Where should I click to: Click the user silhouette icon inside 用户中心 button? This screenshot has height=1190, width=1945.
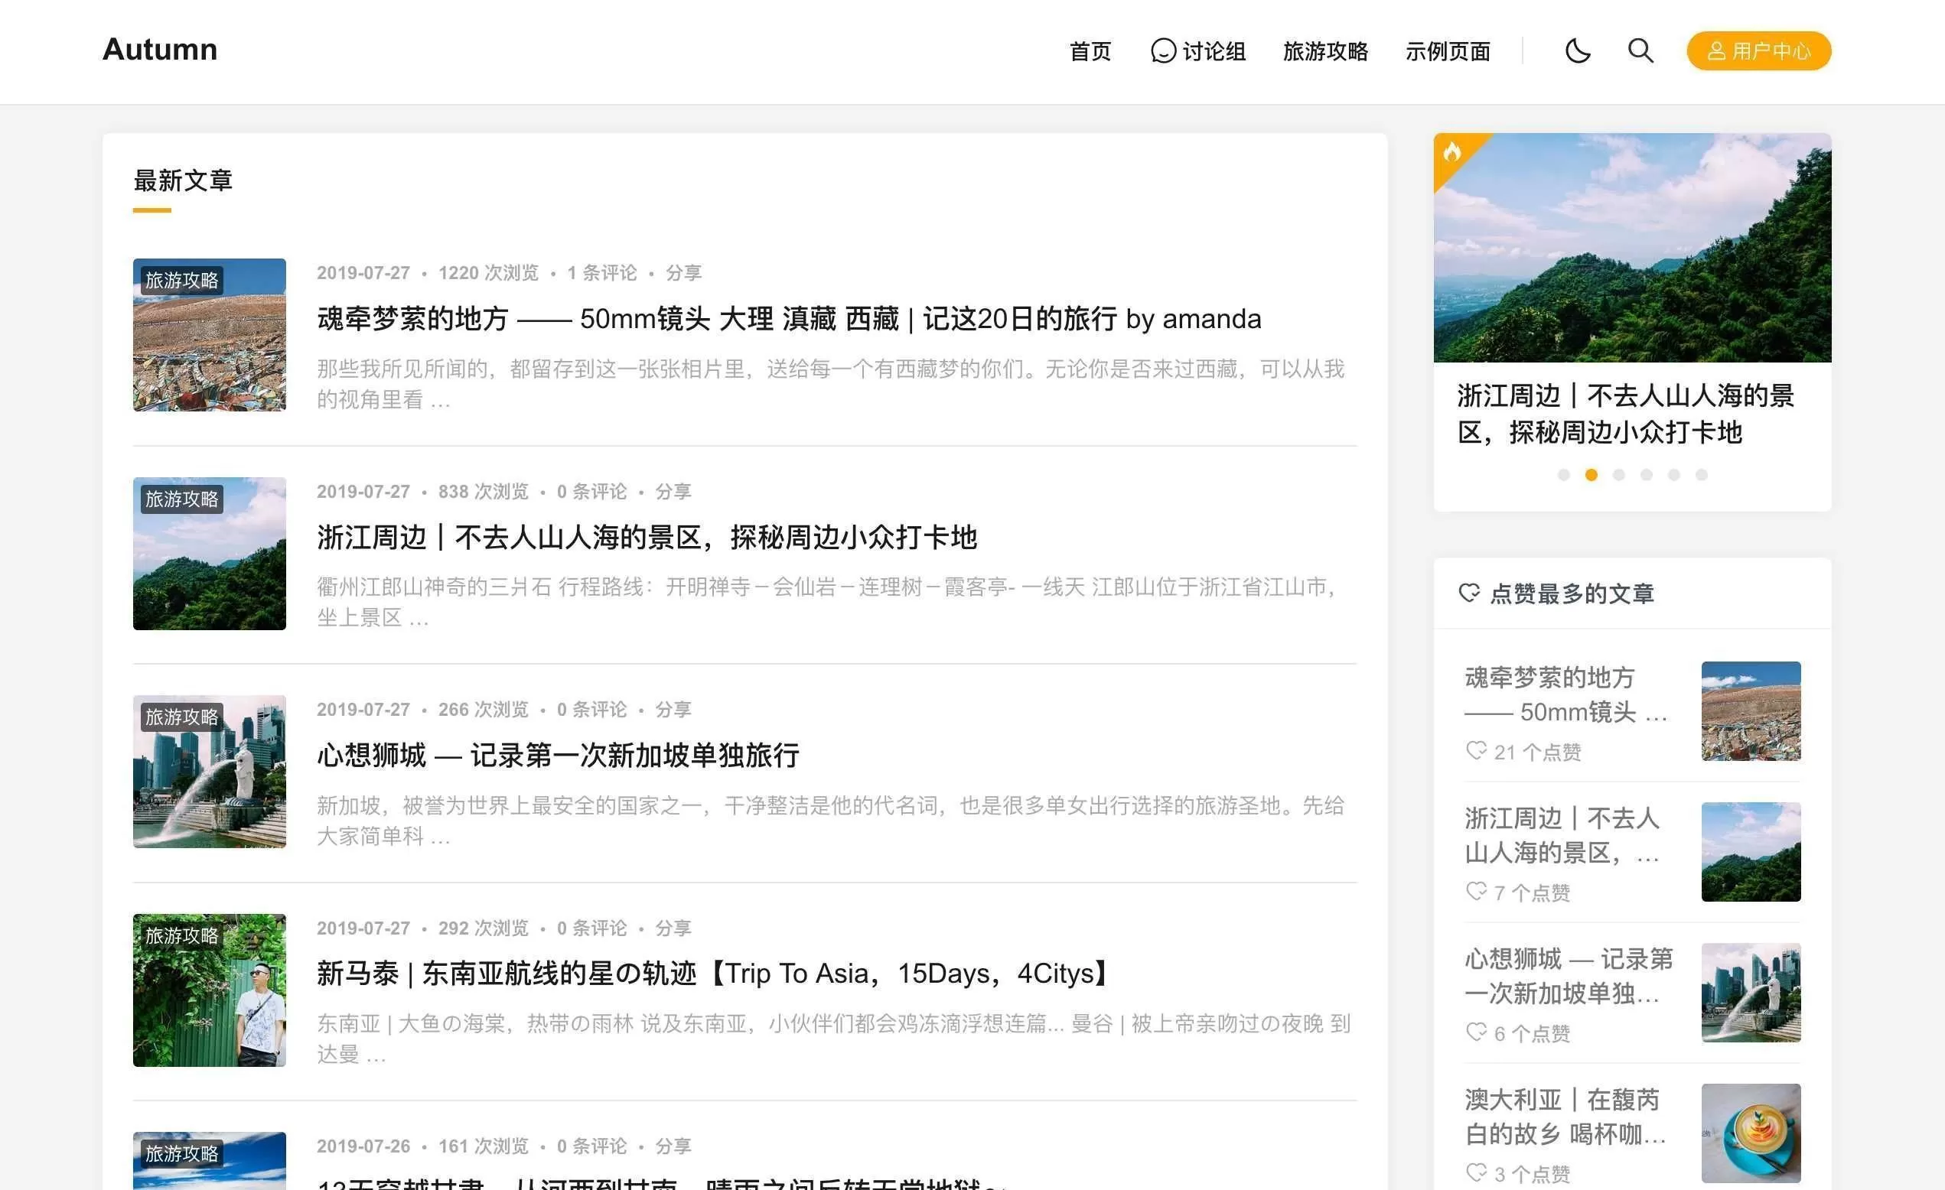click(x=1717, y=50)
